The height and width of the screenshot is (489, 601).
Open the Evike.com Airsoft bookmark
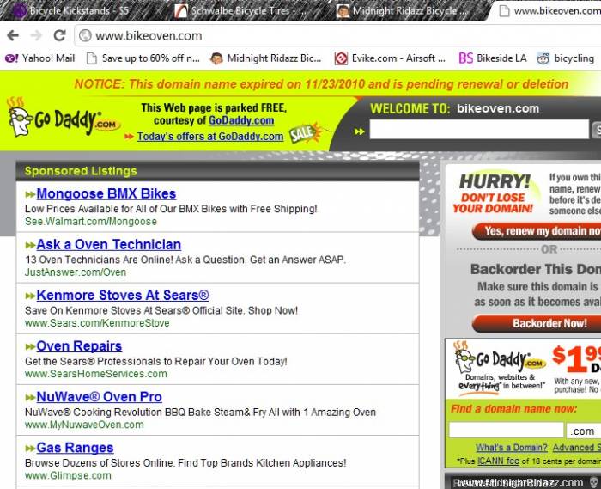point(390,58)
